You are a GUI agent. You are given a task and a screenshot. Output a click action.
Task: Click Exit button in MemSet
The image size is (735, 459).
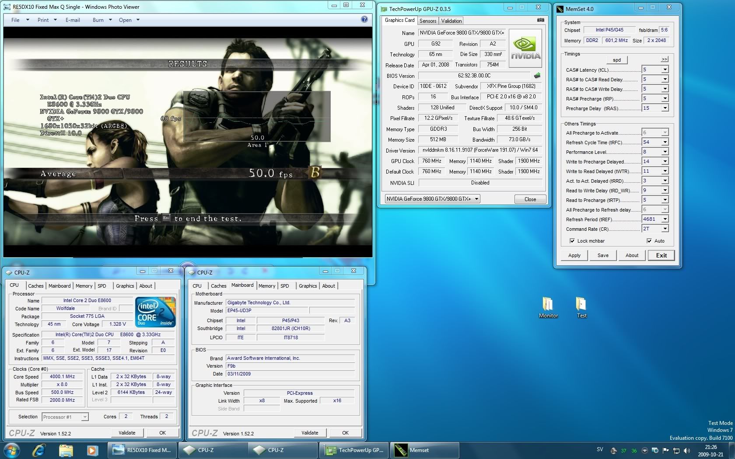(661, 255)
